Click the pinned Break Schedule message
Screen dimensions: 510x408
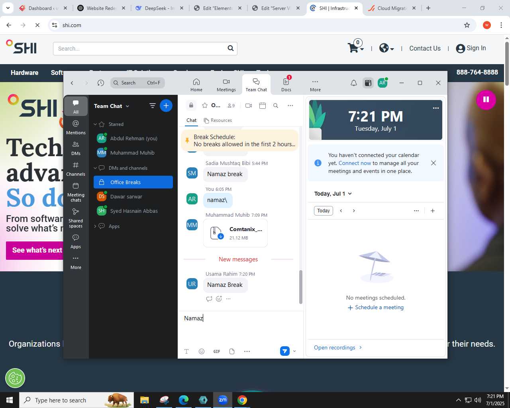click(239, 141)
